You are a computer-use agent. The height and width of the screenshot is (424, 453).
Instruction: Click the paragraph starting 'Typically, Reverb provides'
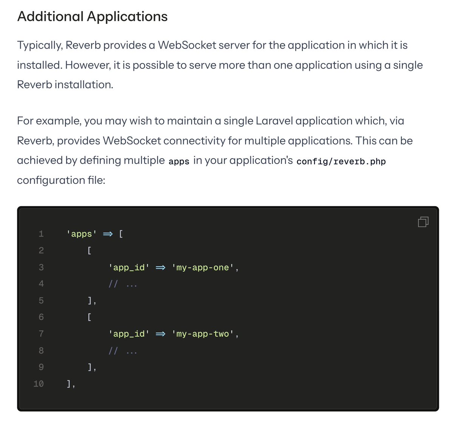point(220,65)
